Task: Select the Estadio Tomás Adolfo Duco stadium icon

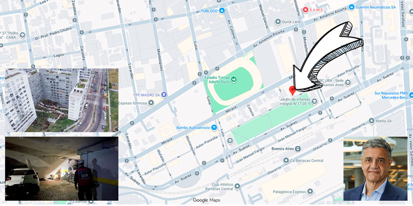Action: coord(233,79)
